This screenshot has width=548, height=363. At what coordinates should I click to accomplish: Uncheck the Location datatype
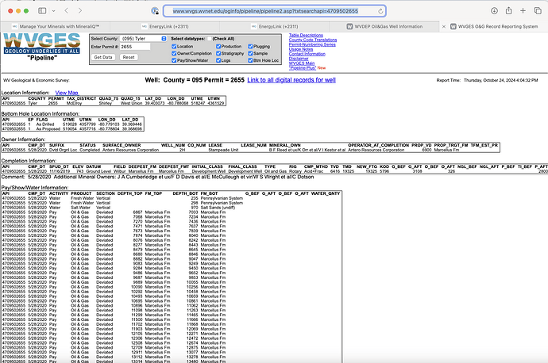(x=174, y=47)
